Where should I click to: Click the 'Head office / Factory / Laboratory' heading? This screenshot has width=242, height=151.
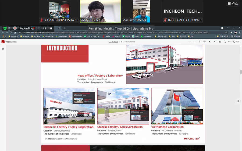pyautogui.click(x=100, y=75)
